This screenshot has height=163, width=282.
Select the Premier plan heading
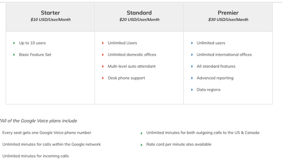[x=228, y=13]
